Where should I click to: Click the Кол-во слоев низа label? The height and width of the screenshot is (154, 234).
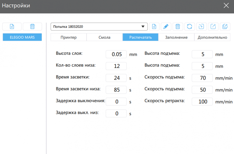[76, 65]
